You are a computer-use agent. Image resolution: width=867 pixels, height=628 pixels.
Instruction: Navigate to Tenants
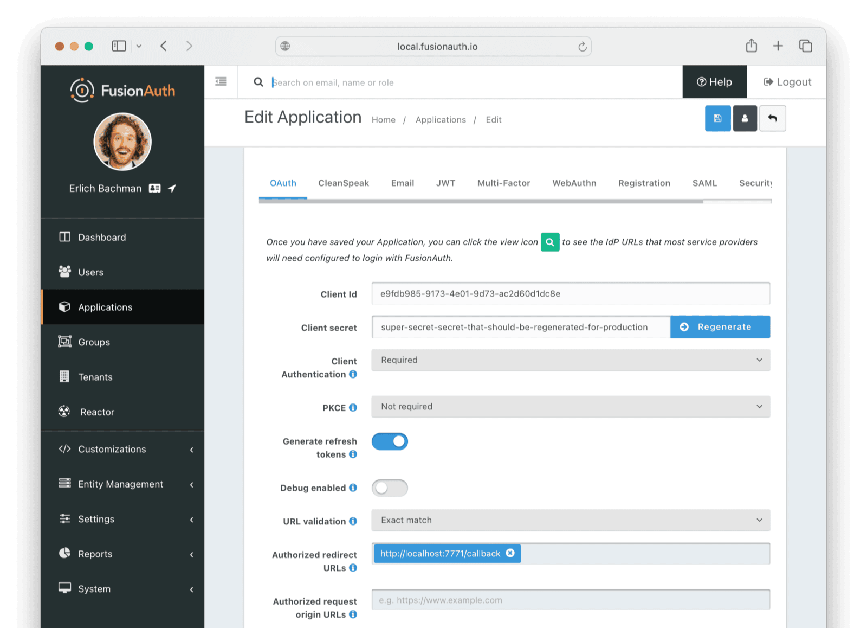(x=122, y=377)
